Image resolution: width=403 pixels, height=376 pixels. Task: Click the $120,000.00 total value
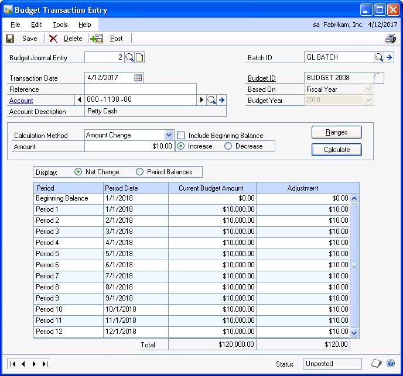(236, 344)
